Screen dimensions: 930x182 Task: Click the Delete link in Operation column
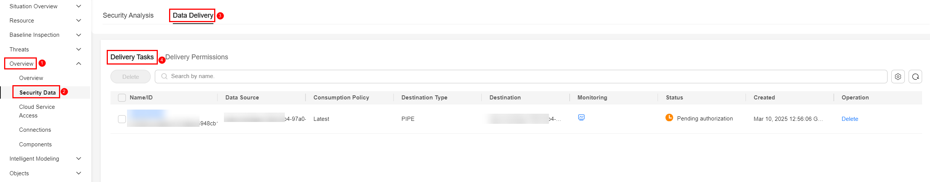pyautogui.click(x=850, y=119)
